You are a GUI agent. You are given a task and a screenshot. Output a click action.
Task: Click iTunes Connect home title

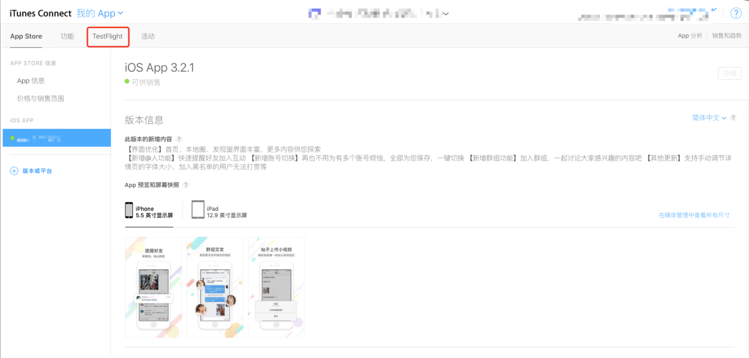pos(40,13)
